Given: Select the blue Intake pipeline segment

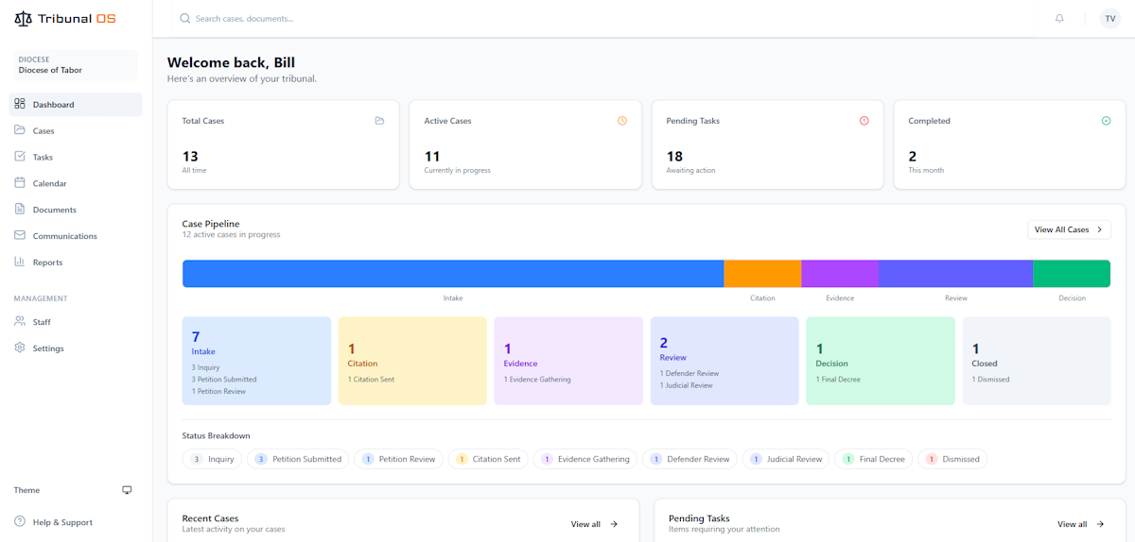Looking at the screenshot, I should click(x=452, y=274).
